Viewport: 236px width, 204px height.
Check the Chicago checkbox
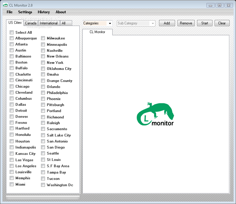tap(11, 86)
